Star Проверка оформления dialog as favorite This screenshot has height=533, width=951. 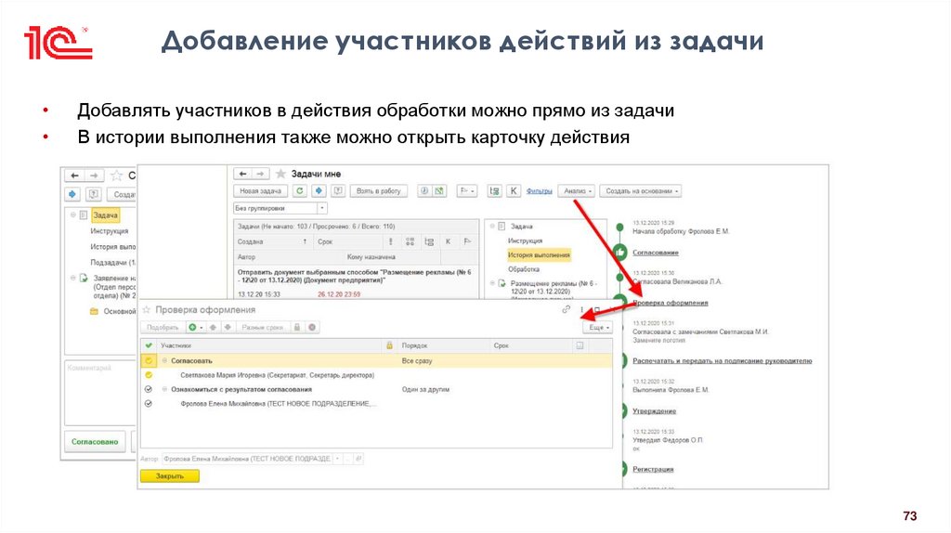tap(146, 310)
